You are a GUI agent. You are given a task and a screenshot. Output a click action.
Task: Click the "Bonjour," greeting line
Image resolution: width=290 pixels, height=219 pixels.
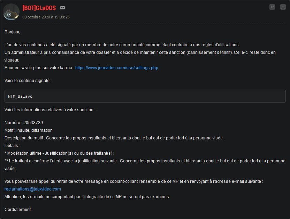12,32
